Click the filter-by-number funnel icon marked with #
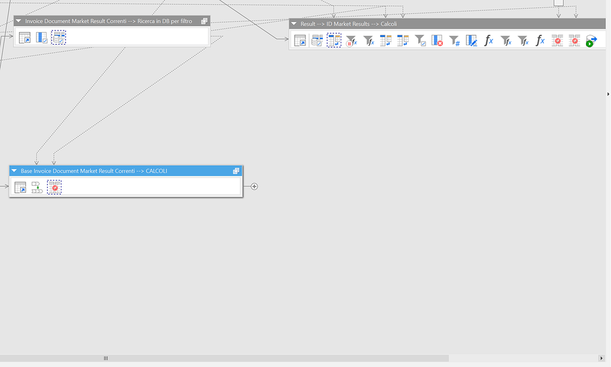This screenshot has width=611, height=367. [455, 41]
